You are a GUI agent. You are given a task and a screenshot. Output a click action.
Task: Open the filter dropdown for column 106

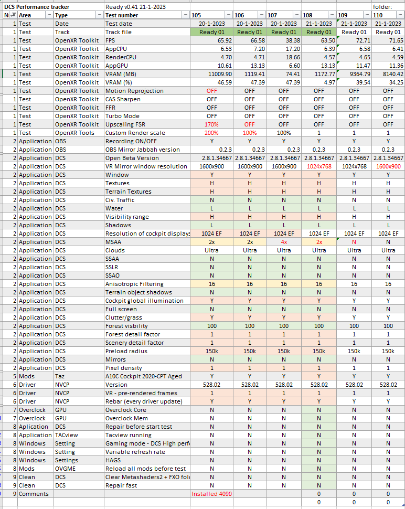[x=262, y=15]
